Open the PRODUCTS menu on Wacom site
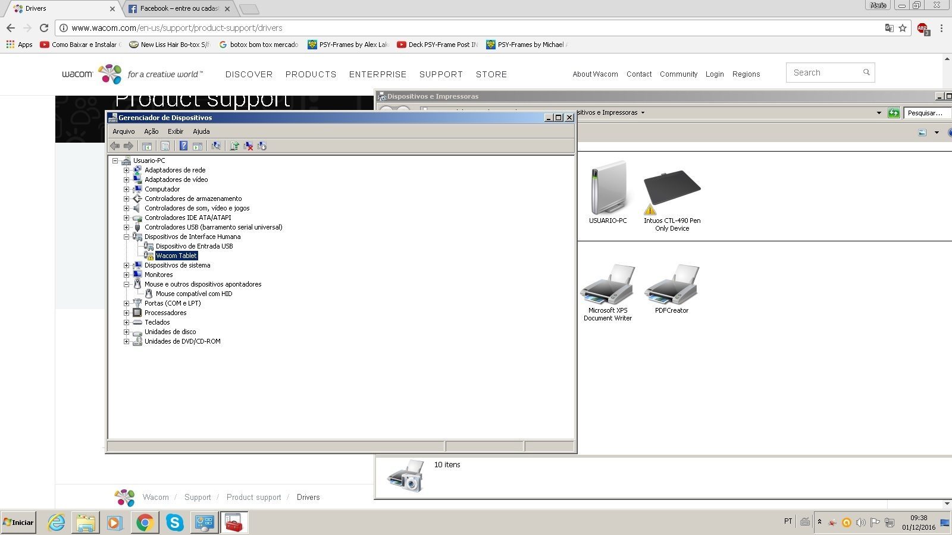 (x=311, y=74)
